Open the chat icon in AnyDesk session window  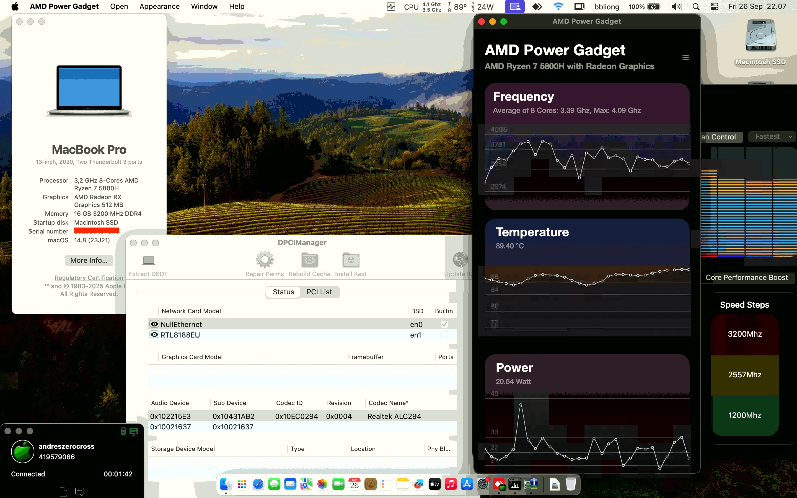(x=80, y=492)
